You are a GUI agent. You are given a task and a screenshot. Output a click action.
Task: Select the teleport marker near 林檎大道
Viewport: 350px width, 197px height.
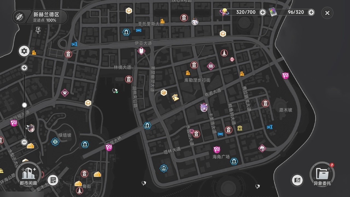[129, 79]
